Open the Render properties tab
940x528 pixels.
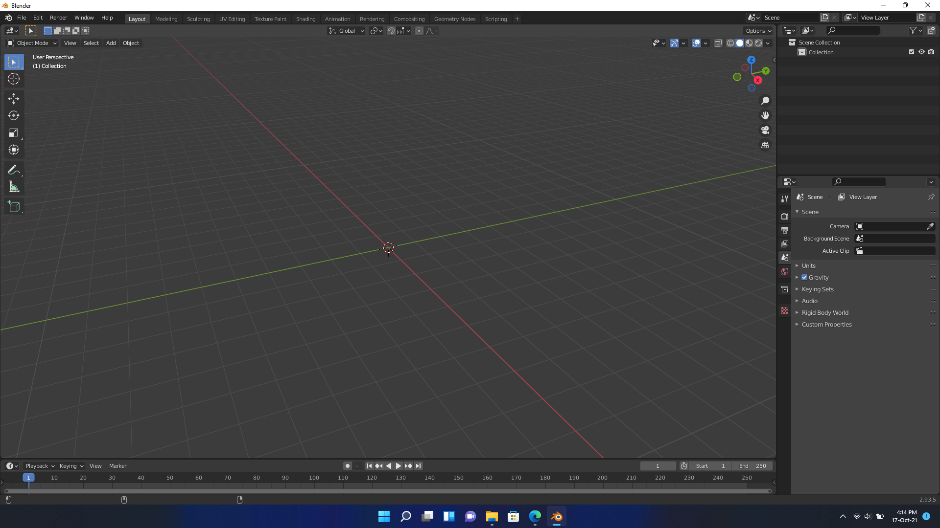click(785, 216)
